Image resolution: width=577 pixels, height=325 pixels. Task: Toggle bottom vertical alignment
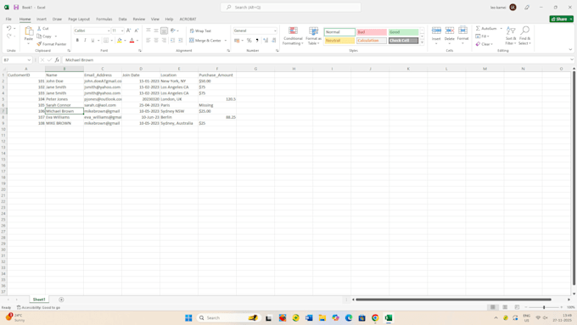coord(164,31)
